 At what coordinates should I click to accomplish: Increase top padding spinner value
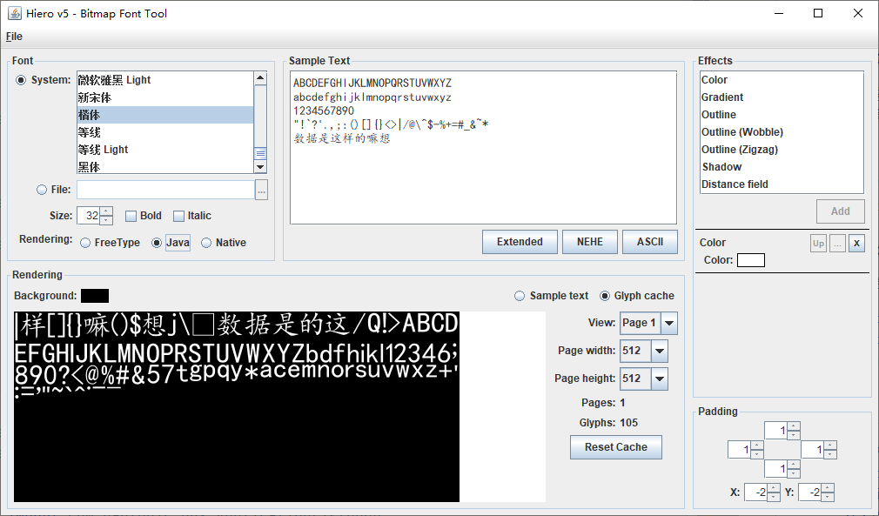[x=793, y=426]
